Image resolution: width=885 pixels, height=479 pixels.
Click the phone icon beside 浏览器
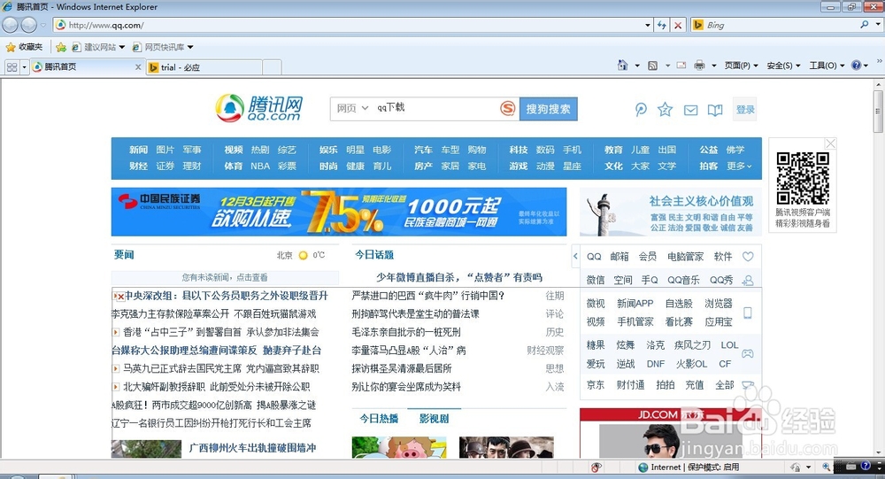748,313
